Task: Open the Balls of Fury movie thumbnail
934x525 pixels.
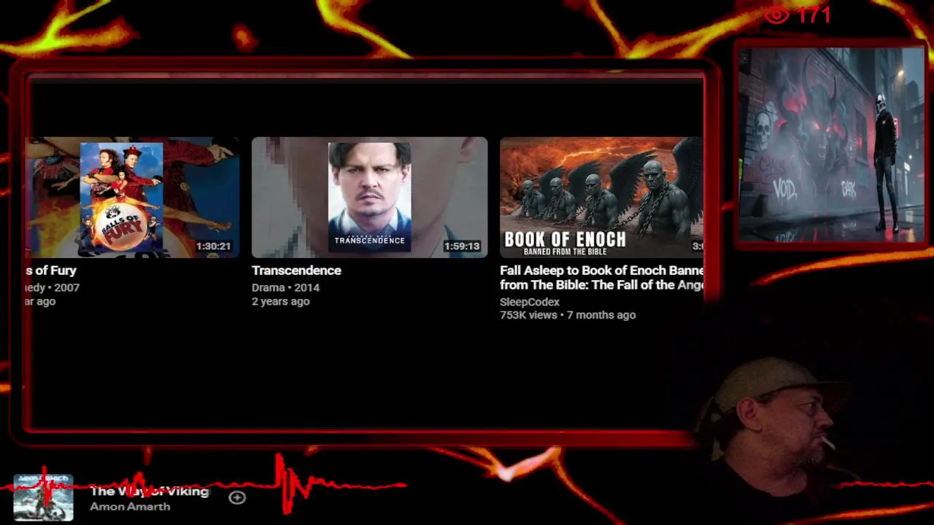Action: [132, 198]
